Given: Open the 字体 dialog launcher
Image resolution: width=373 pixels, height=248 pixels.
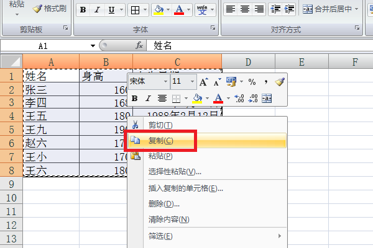Looking at the screenshot, I should [x=213, y=28].
